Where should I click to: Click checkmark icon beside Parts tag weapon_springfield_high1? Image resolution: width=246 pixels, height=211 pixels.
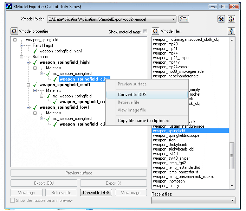click(35, 51)
